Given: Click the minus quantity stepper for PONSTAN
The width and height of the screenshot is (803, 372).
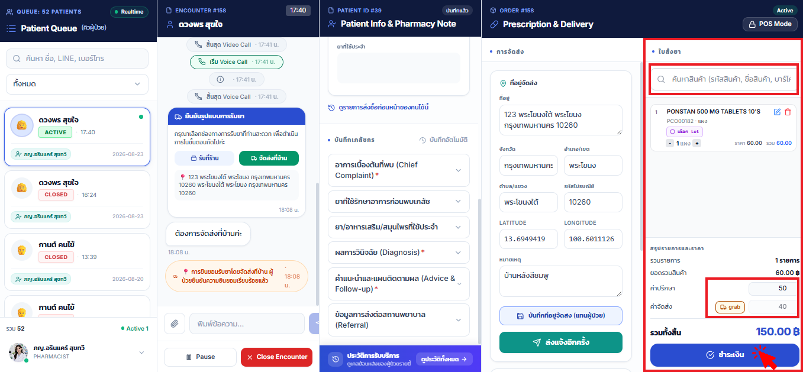Looking at the screenshot, I should click(670, 143).
